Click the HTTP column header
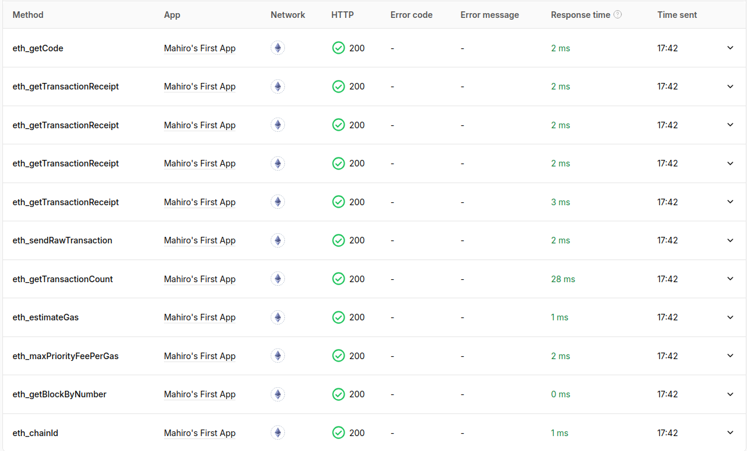 pyautogui.click(x=342, y=15)
